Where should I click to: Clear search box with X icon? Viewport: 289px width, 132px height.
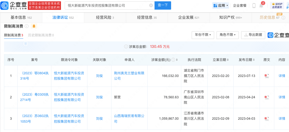coord(151,5)
